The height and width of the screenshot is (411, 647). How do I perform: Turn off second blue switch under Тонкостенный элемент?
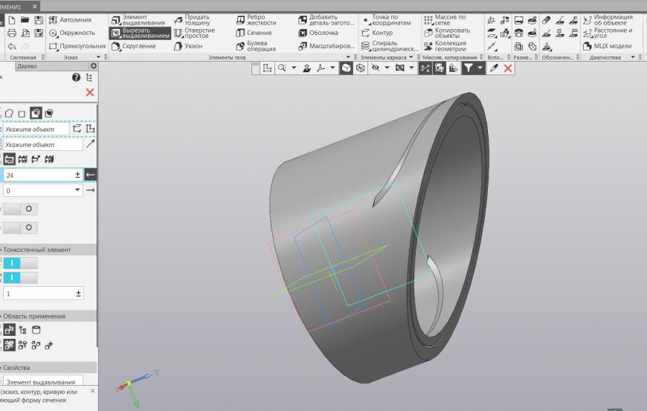click(x=20, y=277)
